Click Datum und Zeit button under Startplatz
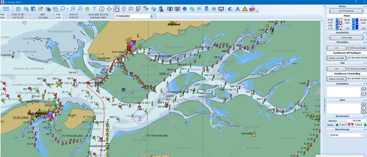 pos(336,58)
